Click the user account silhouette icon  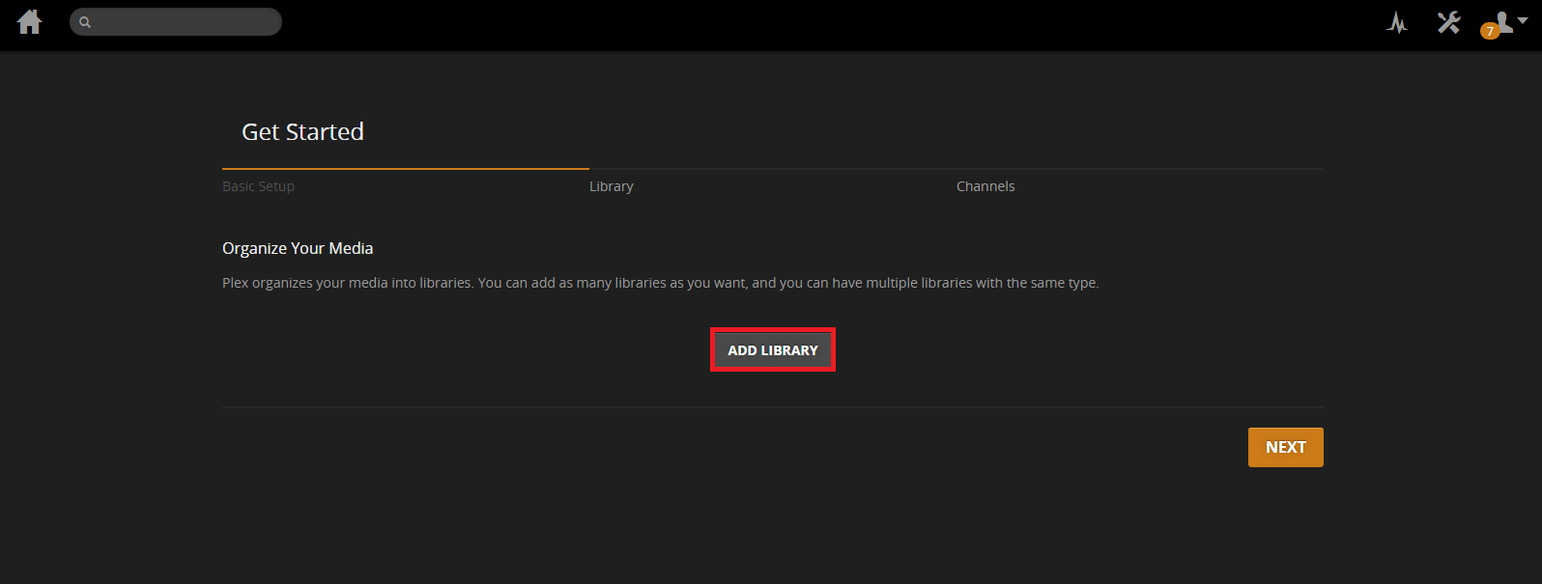[1503, 20]
